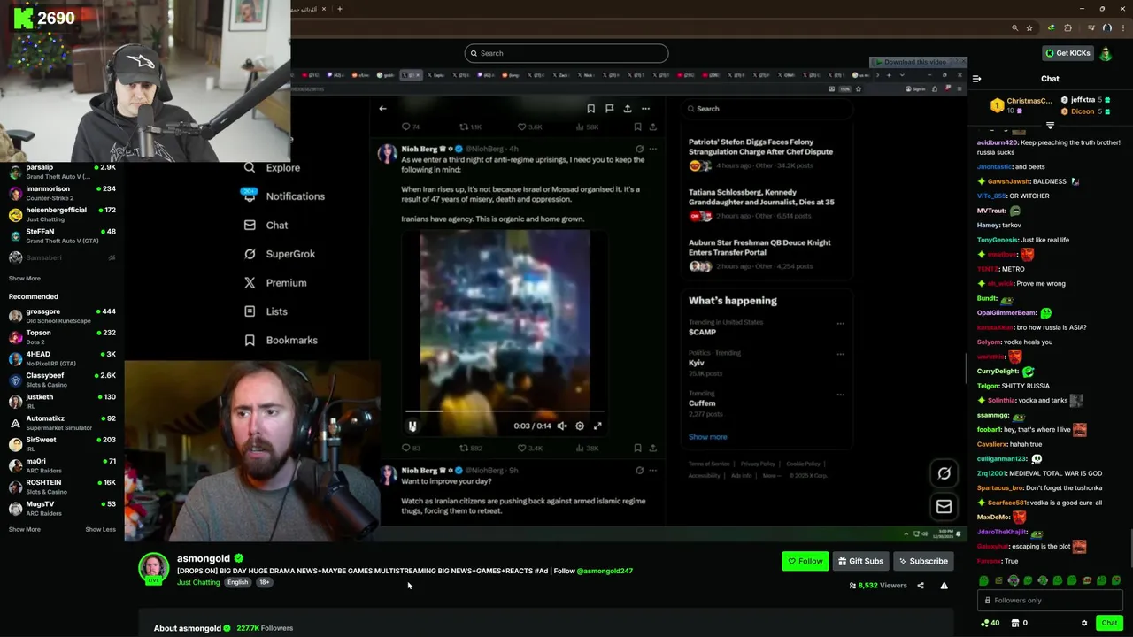The width and height of the screenshot is (1133, 637).
Task: Open SuperGrok in X sidebar
Action: tap(279, 254)
